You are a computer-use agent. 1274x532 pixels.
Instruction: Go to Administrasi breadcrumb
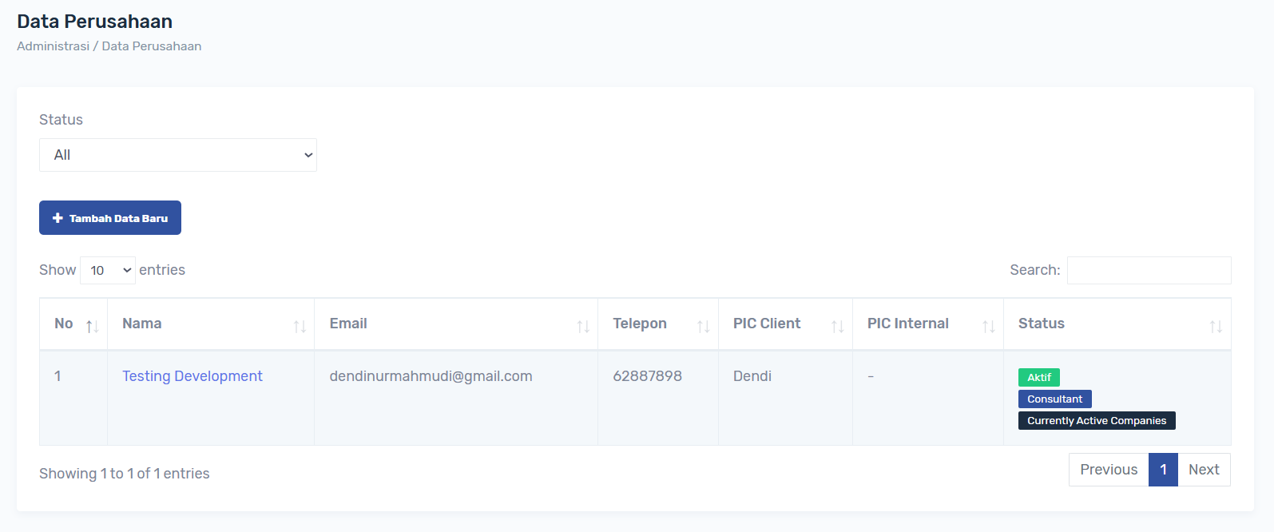click(x=53, y=46)
